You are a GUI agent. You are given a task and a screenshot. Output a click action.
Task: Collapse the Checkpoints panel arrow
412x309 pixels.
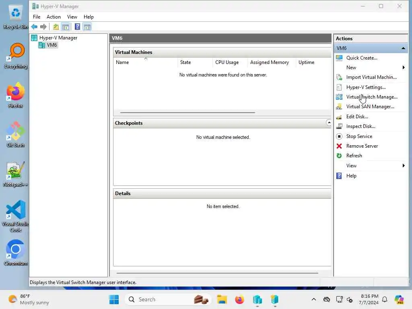click(329, 123)
